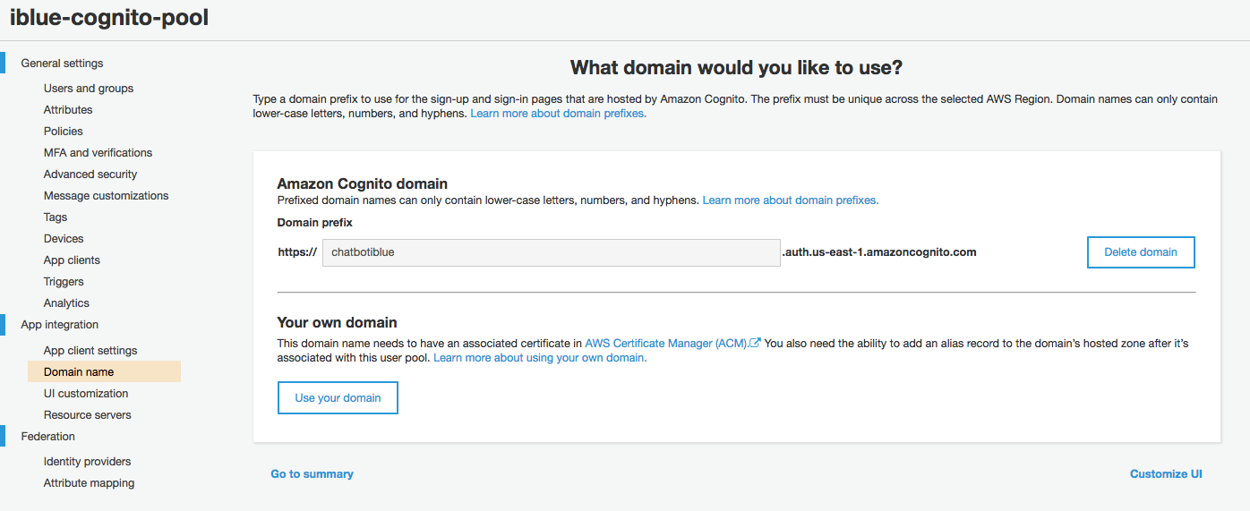Screen dimensions: 1250x511
Task: Open MFA and verifications settings
Action: click(x=98, y=153)
